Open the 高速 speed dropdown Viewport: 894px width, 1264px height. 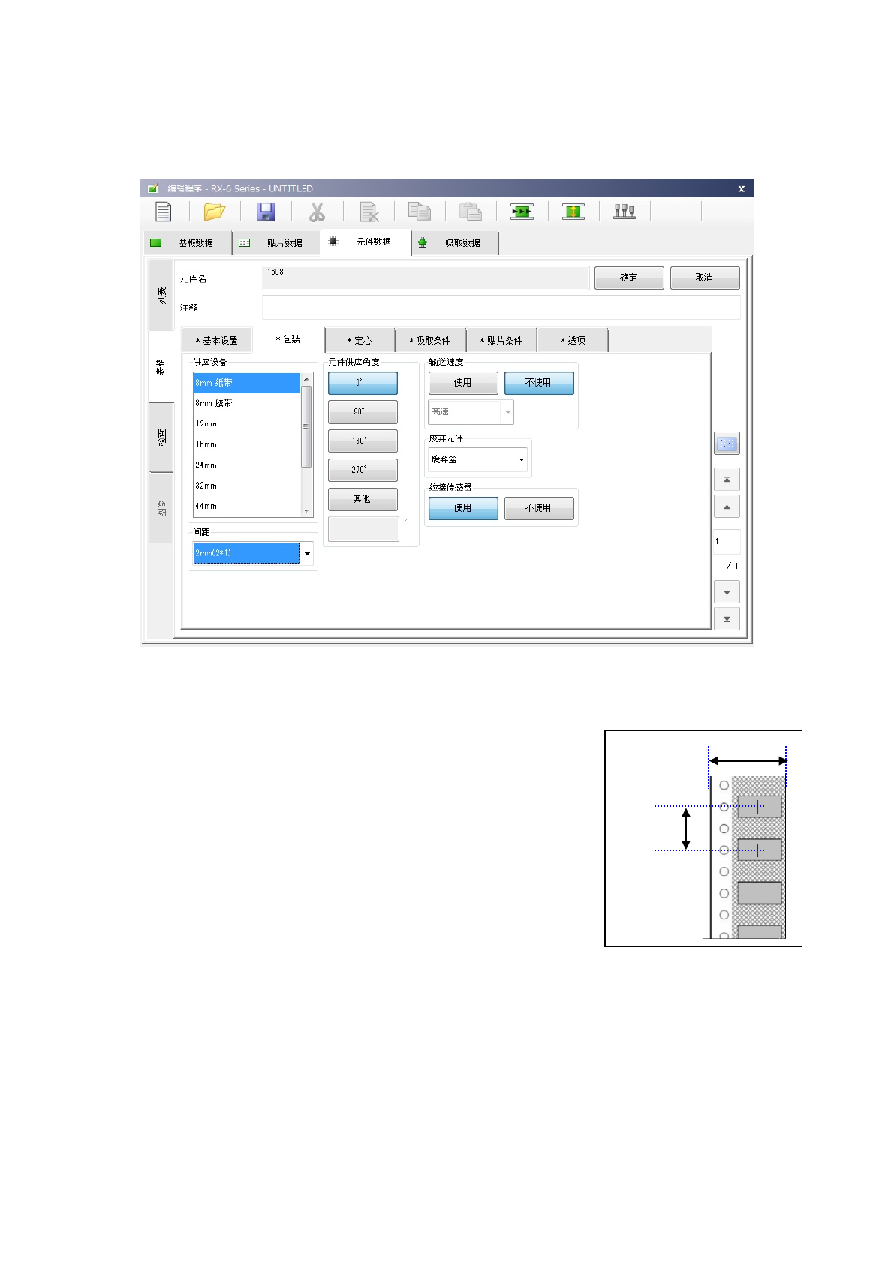click(x=471, y=412)
